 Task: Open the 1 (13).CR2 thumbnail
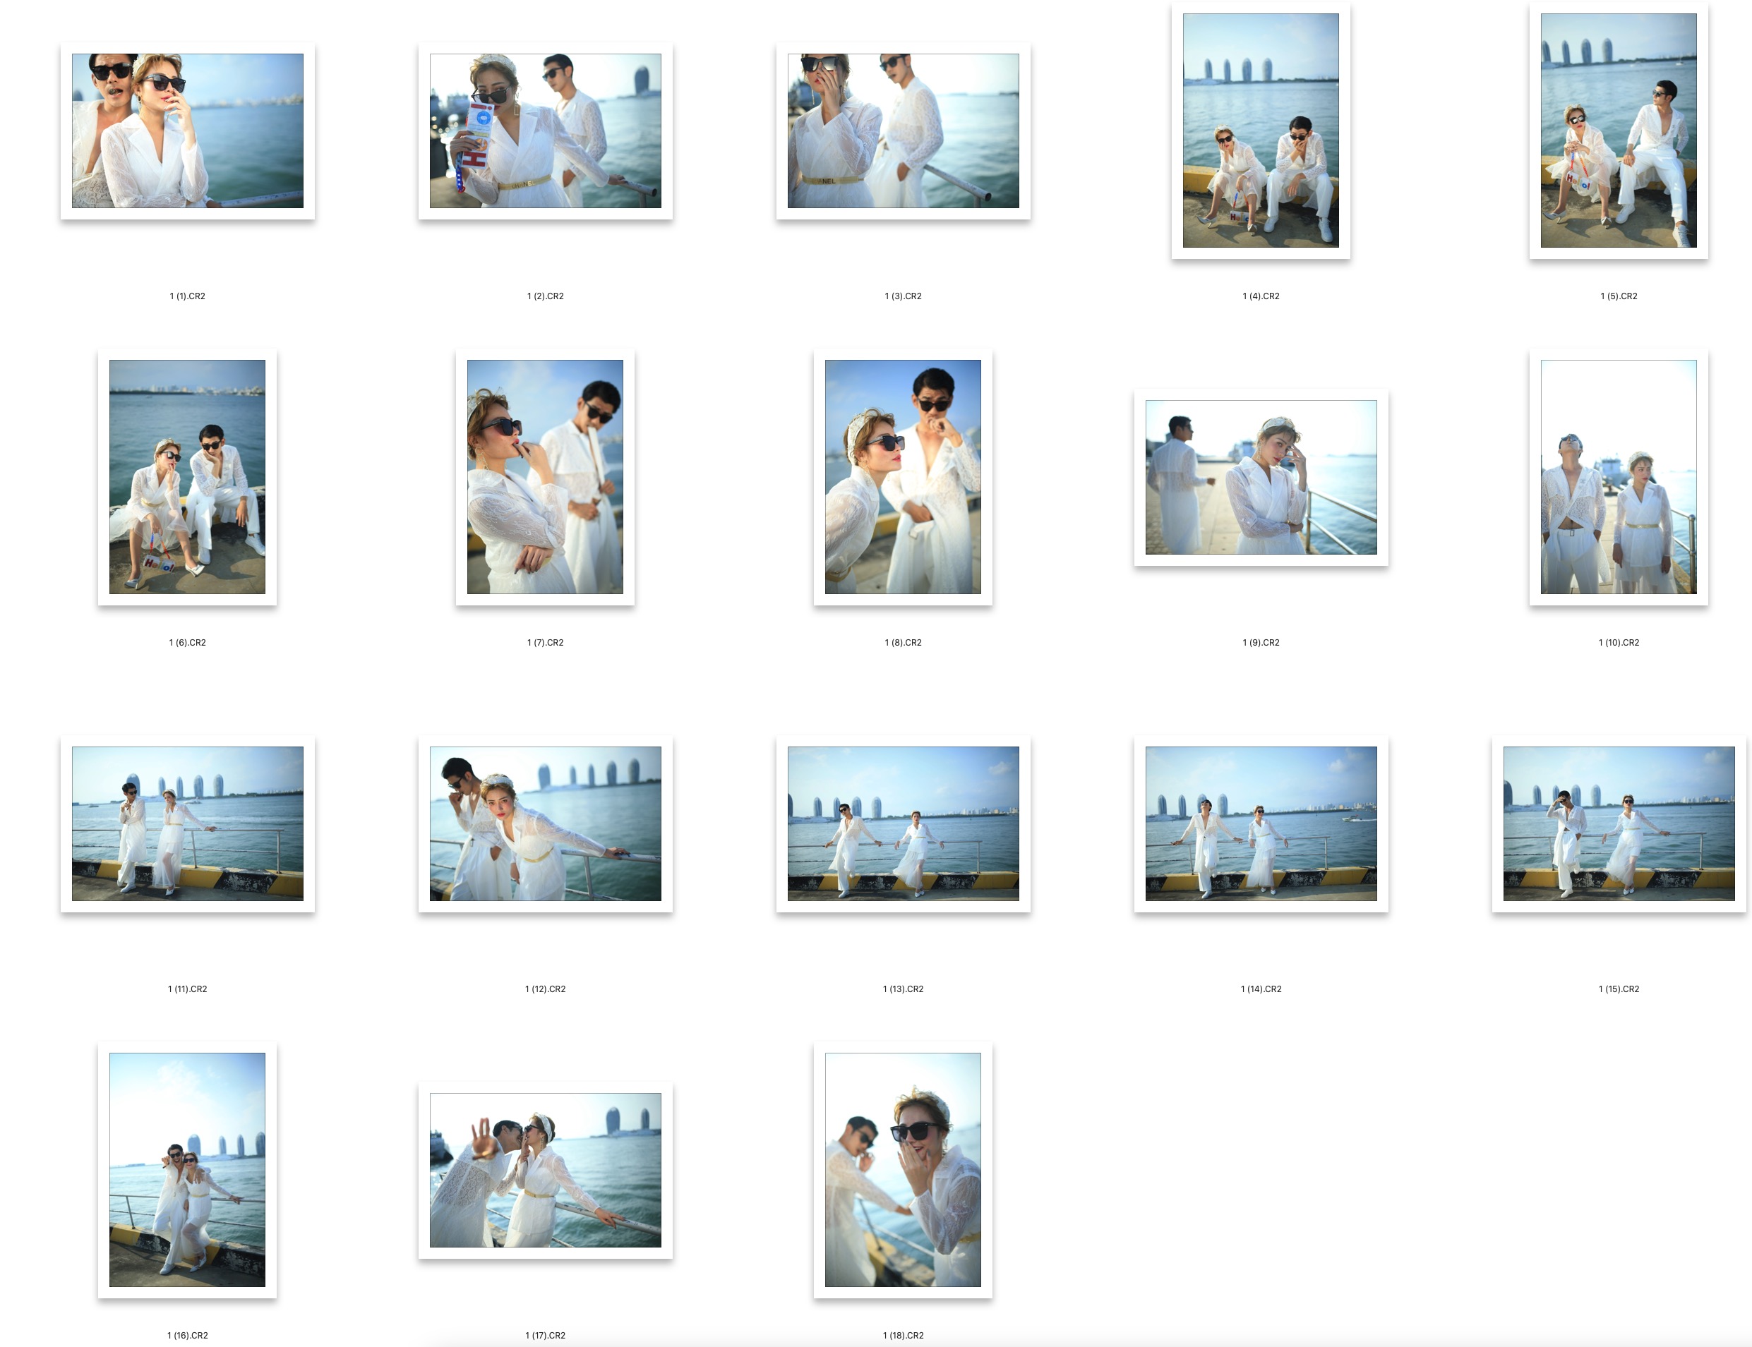click(x=903, y=823)
